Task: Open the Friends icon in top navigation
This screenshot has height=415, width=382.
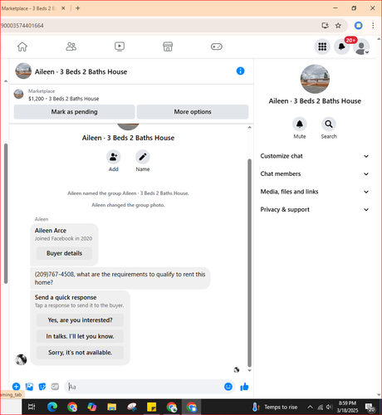Action: pos(71,46)
